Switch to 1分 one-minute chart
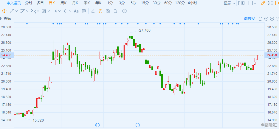 [x=110, y=3]
